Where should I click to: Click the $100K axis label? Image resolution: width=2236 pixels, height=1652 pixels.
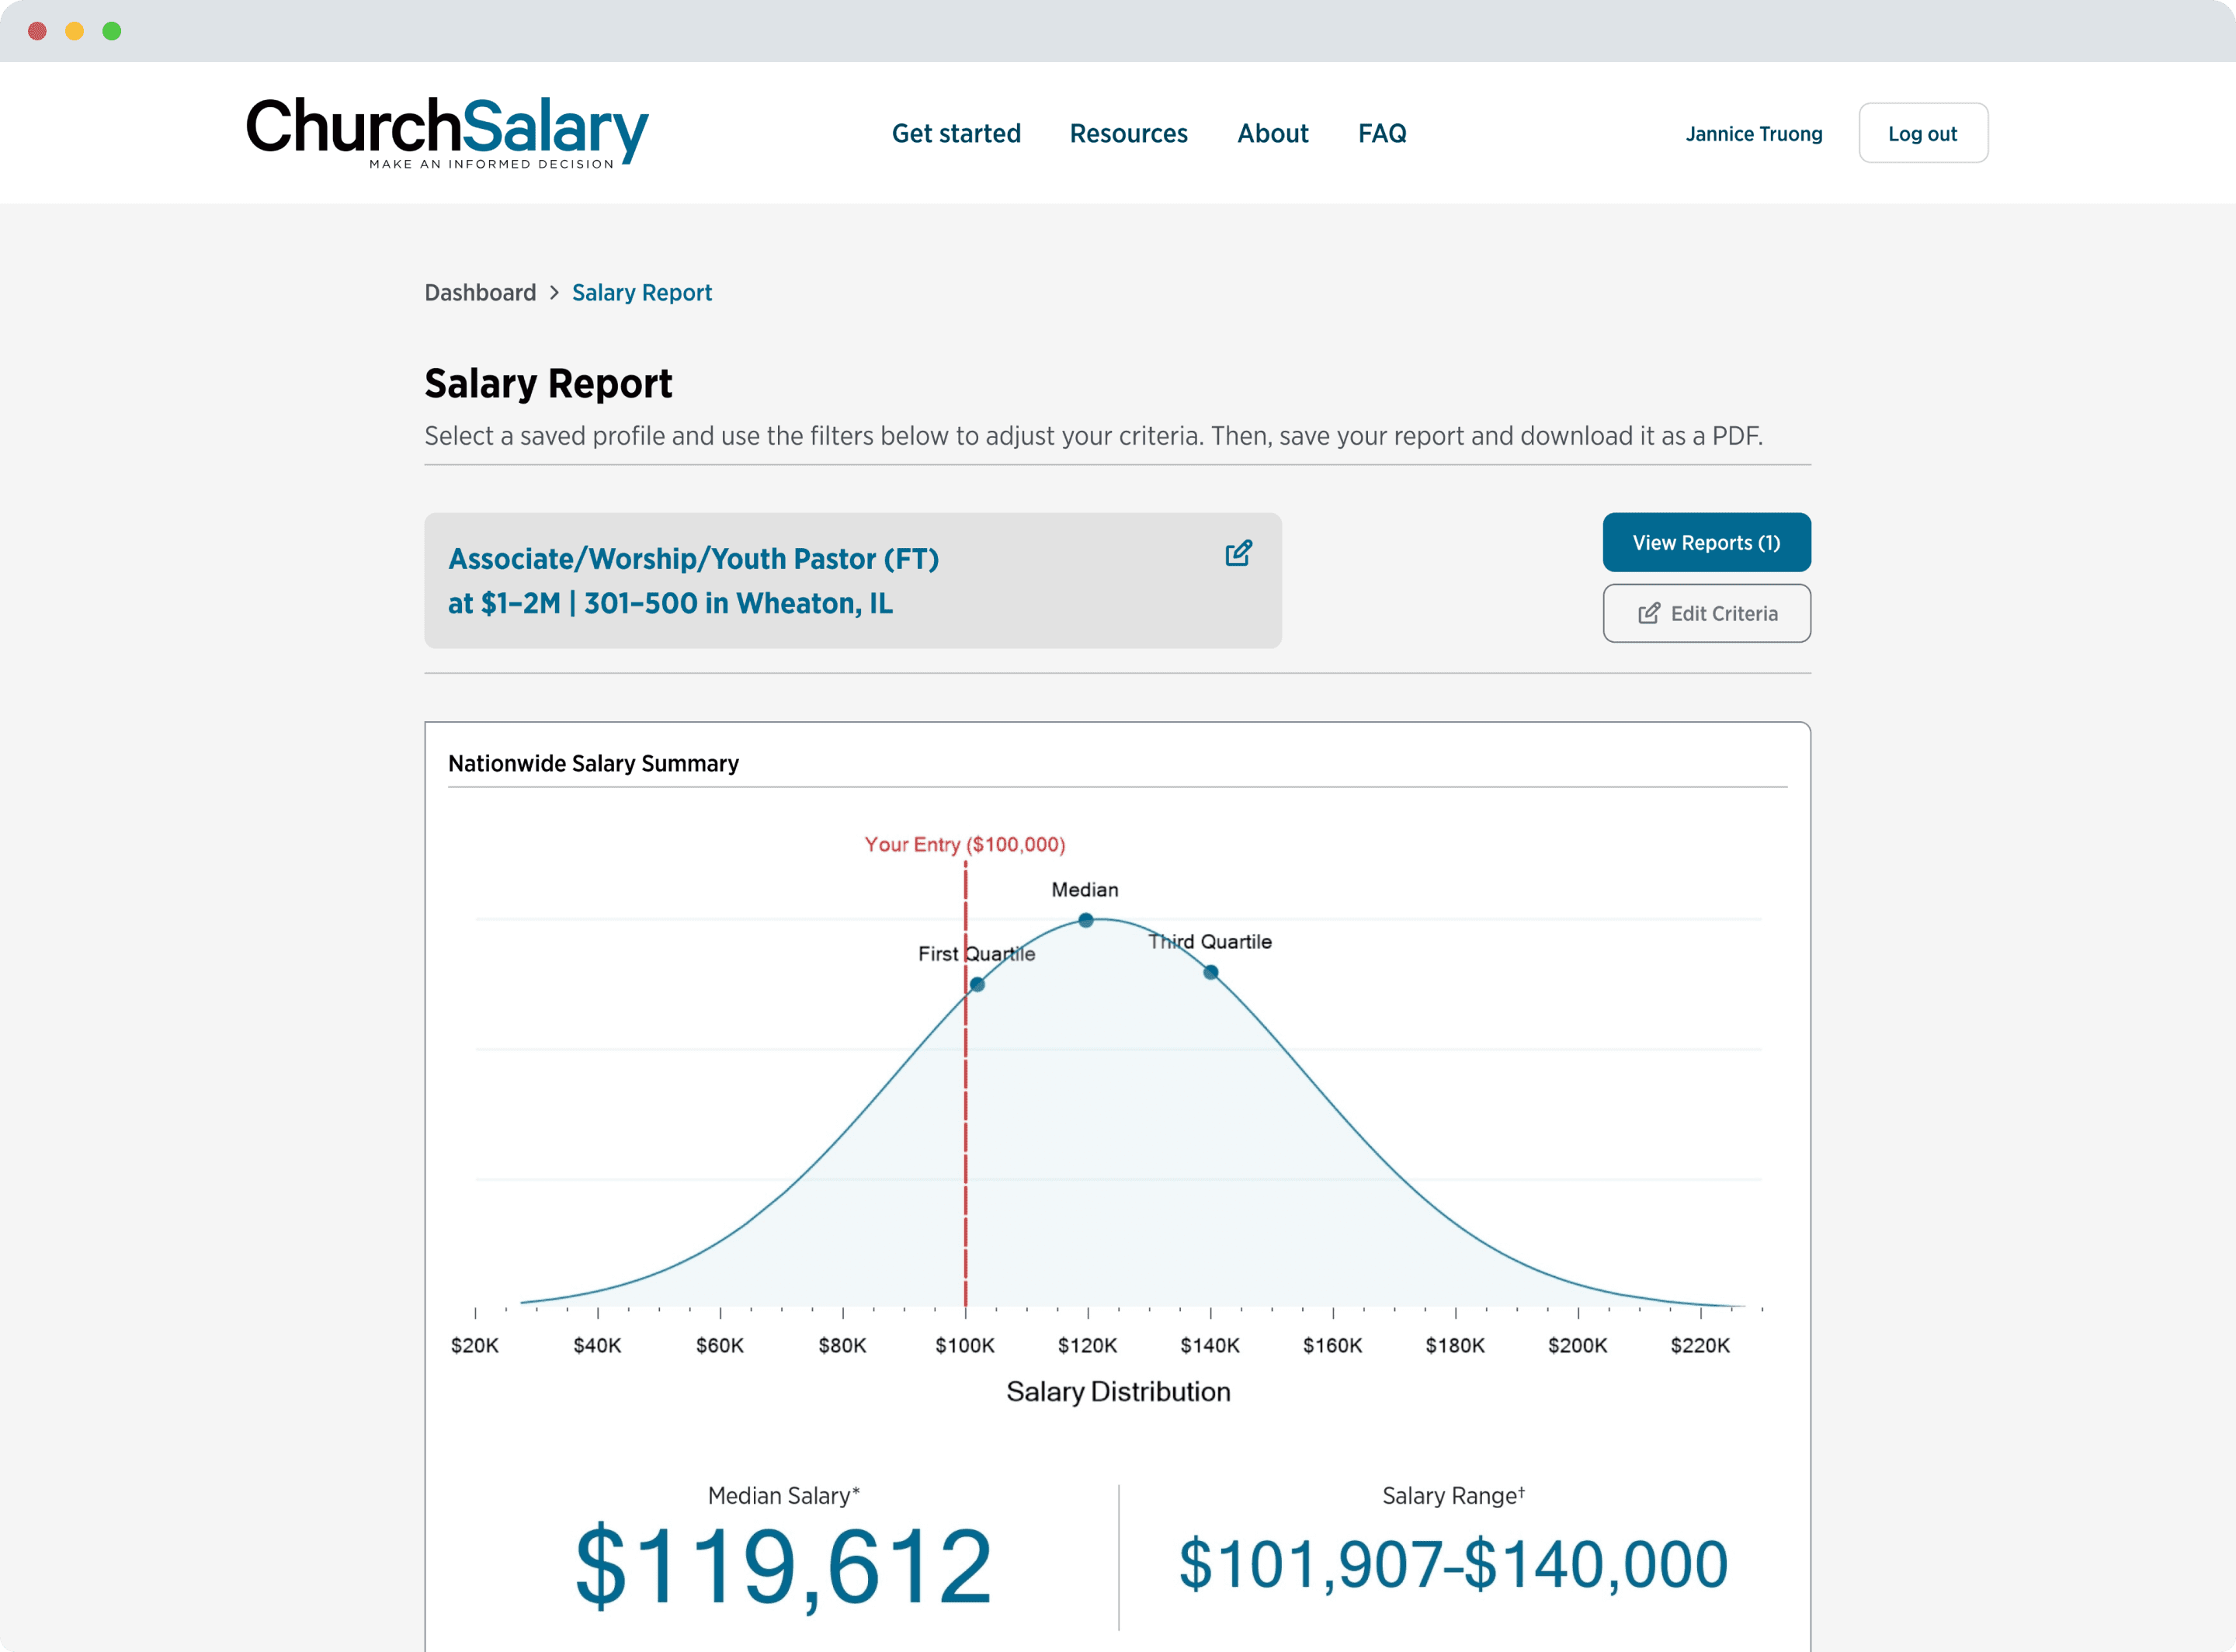click(964, 1345)
